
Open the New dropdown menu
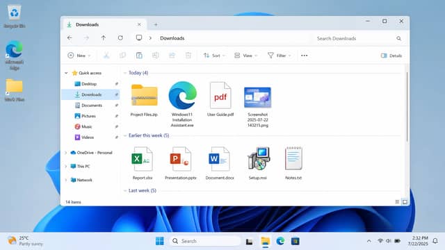[x=79, y=56]
